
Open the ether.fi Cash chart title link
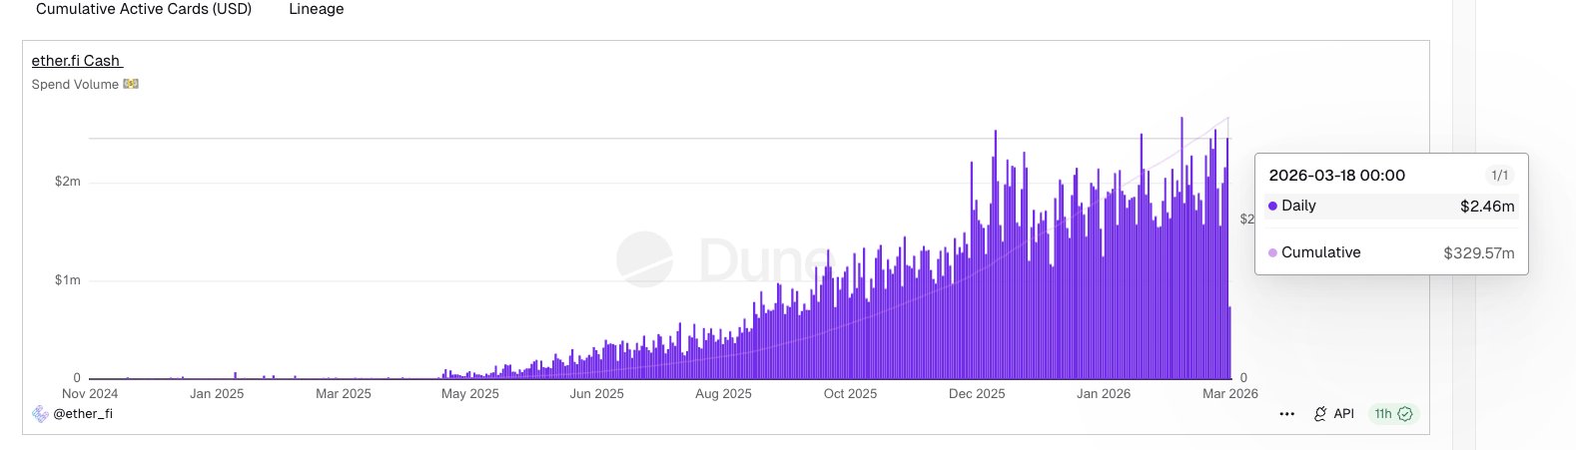click(x=77, y=61)
